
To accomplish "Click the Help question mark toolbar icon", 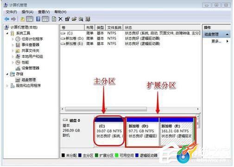I will 38,19.
